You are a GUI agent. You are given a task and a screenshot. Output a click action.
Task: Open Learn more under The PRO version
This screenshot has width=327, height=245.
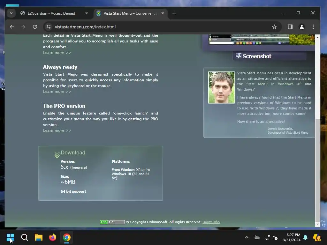pos(57,130)
